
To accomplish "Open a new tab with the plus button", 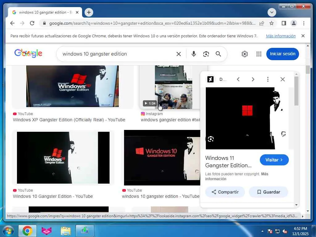I will [x=89, y=12].
